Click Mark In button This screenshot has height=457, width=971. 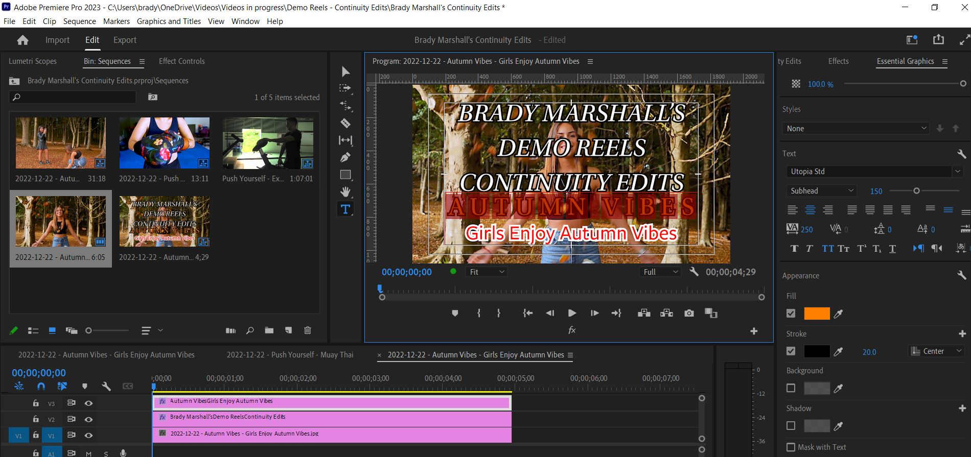tap(479, 313)
